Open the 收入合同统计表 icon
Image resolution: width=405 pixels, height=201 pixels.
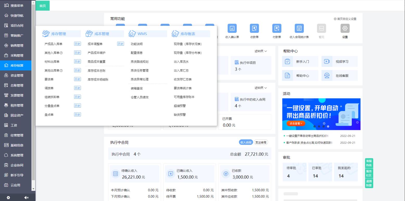[x=299, y=31]
